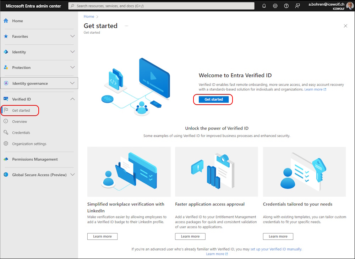Click the Protection user-shield icon
355x259 pixels.
click(x=6, y=67)
